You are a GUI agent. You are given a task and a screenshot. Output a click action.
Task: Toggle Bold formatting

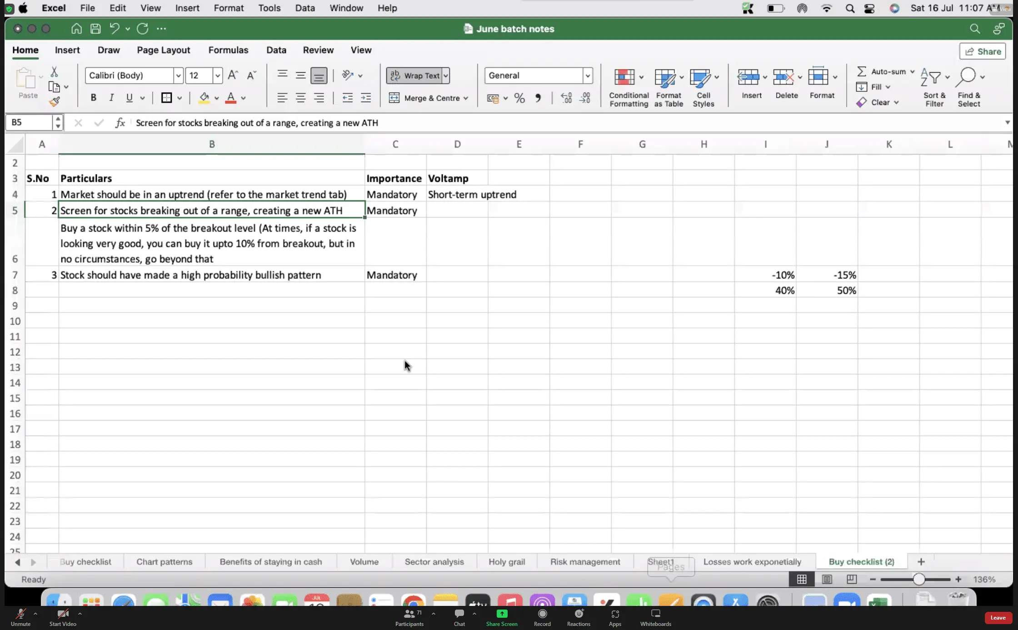93,98
